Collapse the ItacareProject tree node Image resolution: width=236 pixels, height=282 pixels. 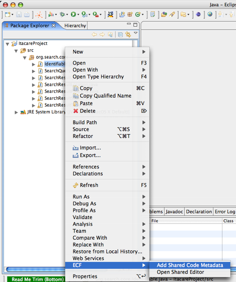[7, 44]
